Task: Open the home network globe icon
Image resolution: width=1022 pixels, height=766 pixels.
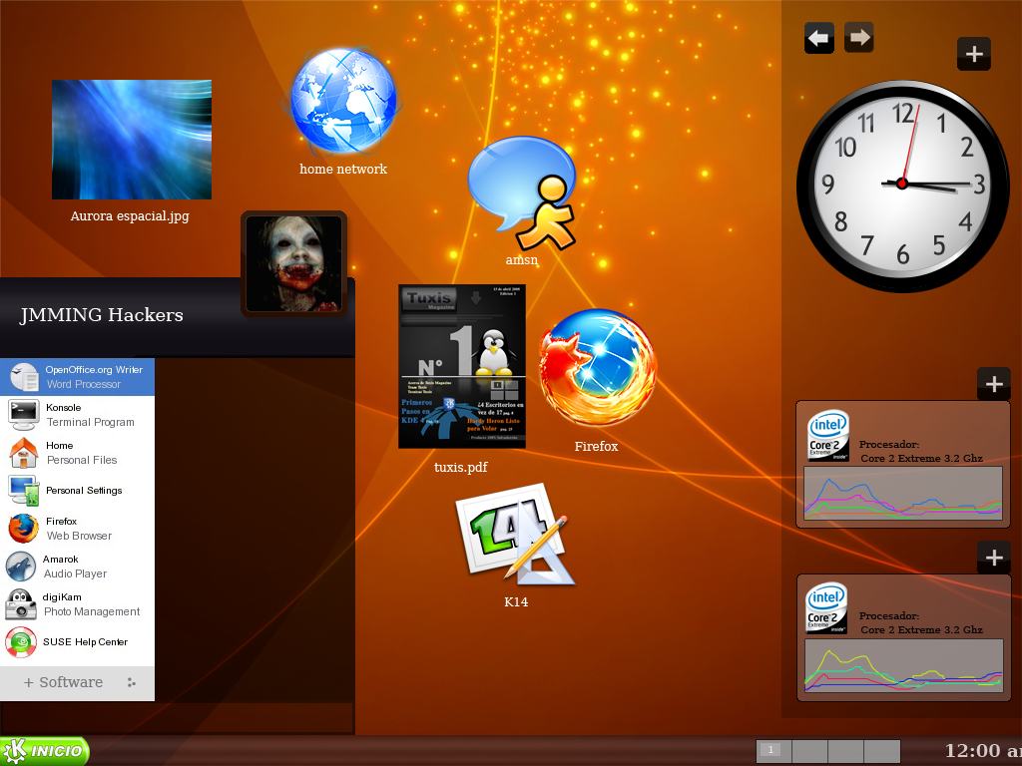Action: click(x=343, y=101)
